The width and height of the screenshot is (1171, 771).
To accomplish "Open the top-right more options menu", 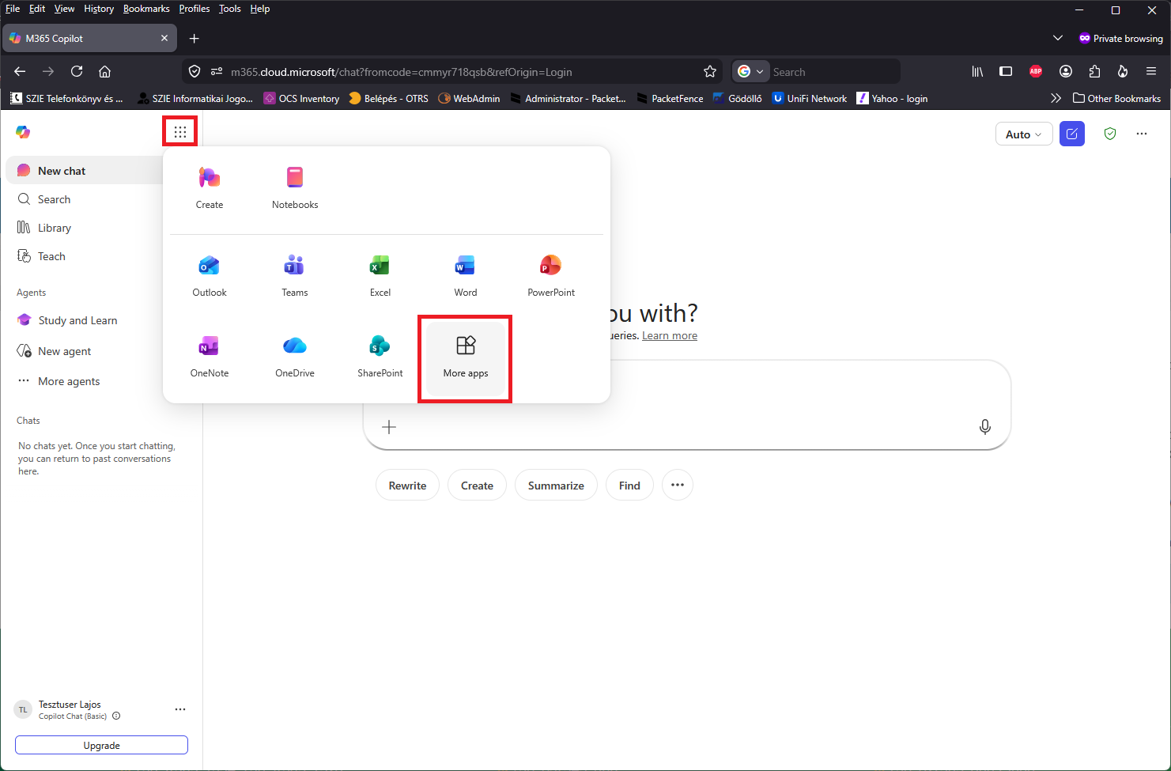I will [1142, 134].
